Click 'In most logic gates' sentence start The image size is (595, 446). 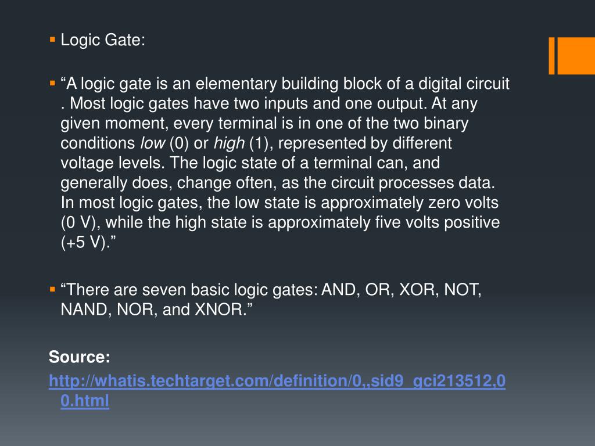point(131,203)
